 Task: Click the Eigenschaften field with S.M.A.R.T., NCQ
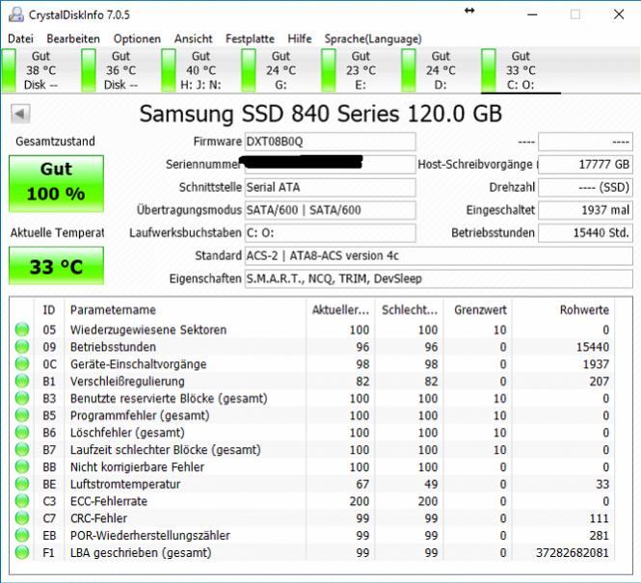coord(439,279)
